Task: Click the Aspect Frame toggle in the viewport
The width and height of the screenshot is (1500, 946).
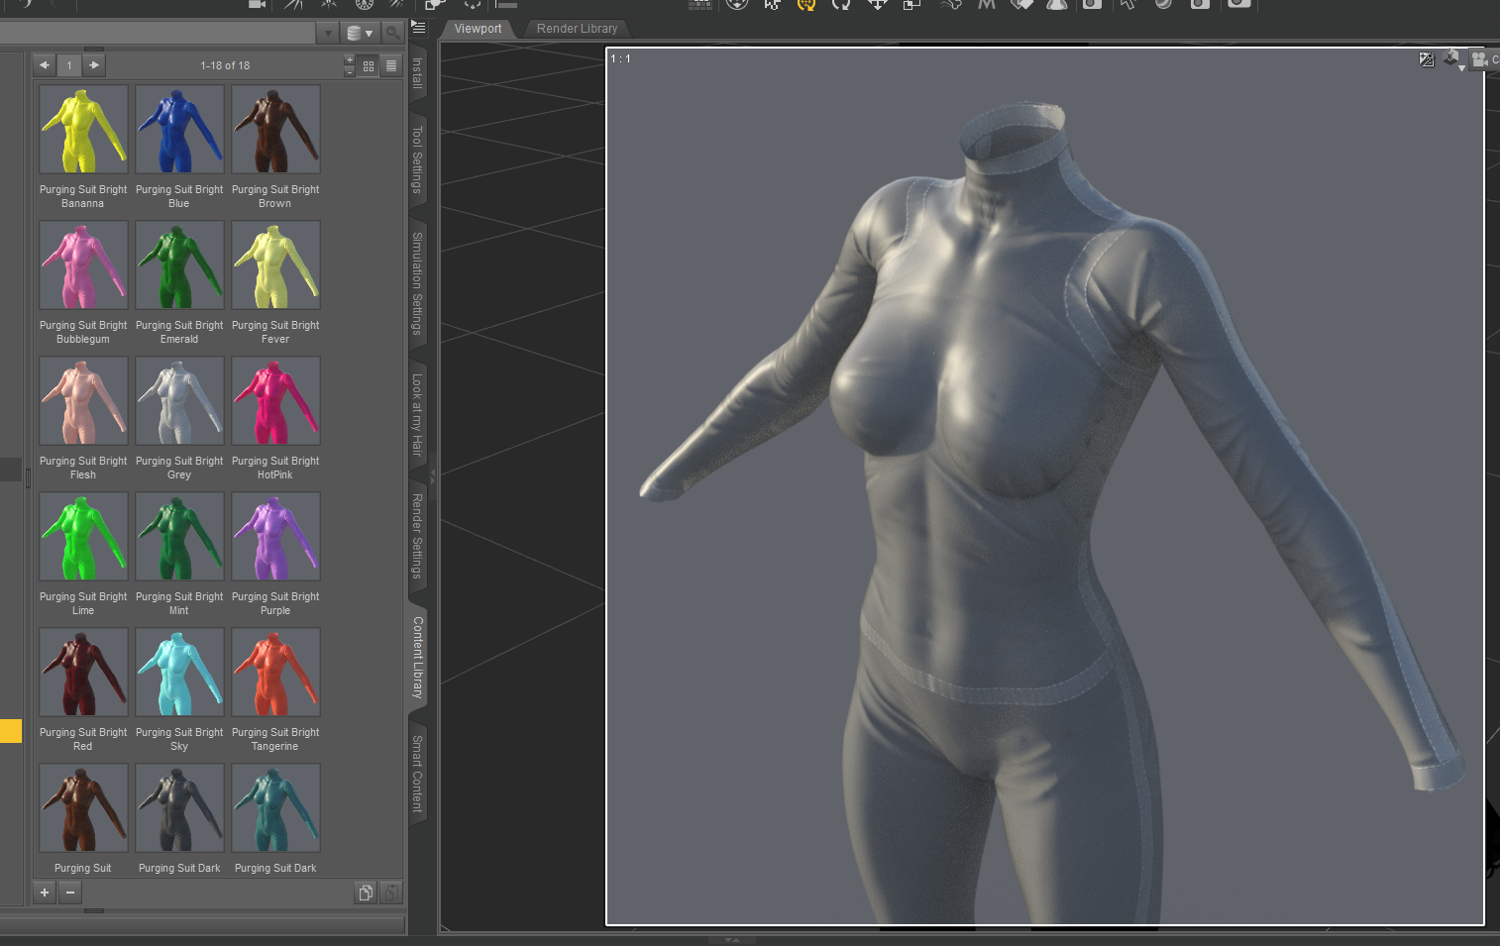Action: (1427, 59)
